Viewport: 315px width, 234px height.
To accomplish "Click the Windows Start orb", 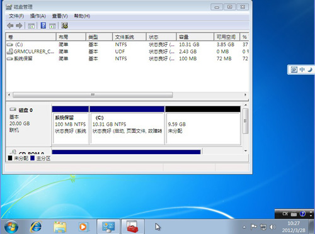I will (11, 226).
